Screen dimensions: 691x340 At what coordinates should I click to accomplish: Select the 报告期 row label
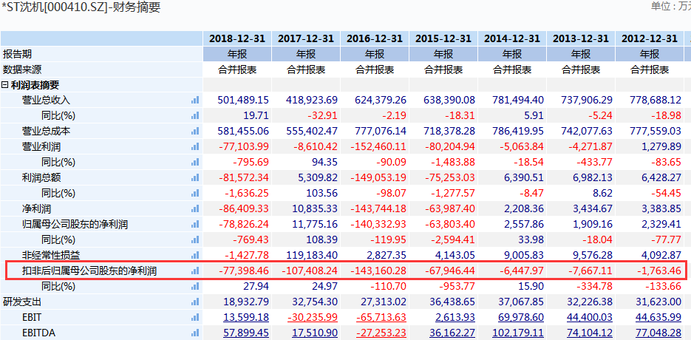click(17, 54)
